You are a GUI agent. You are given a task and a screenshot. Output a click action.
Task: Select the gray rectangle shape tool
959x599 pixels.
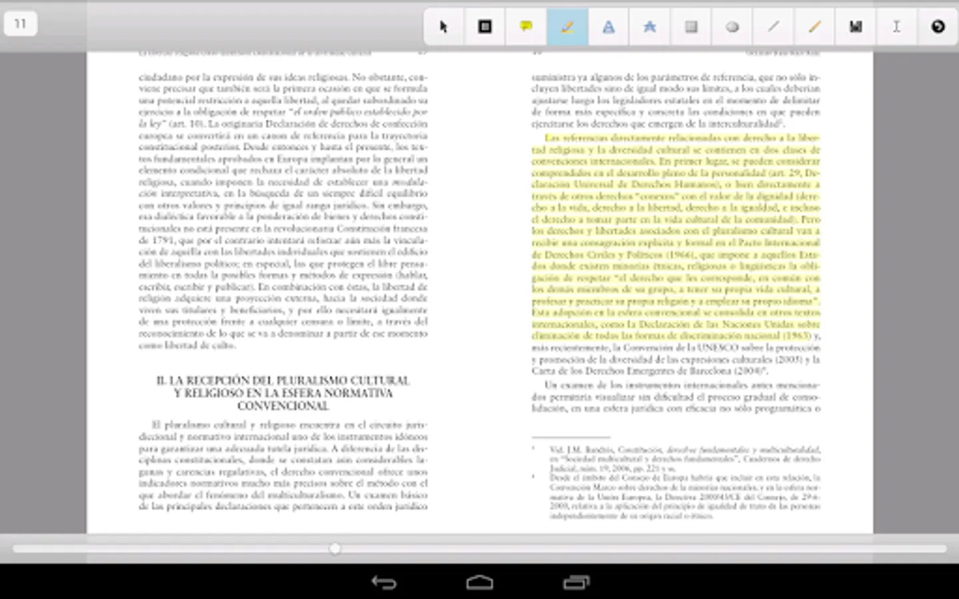691,27
